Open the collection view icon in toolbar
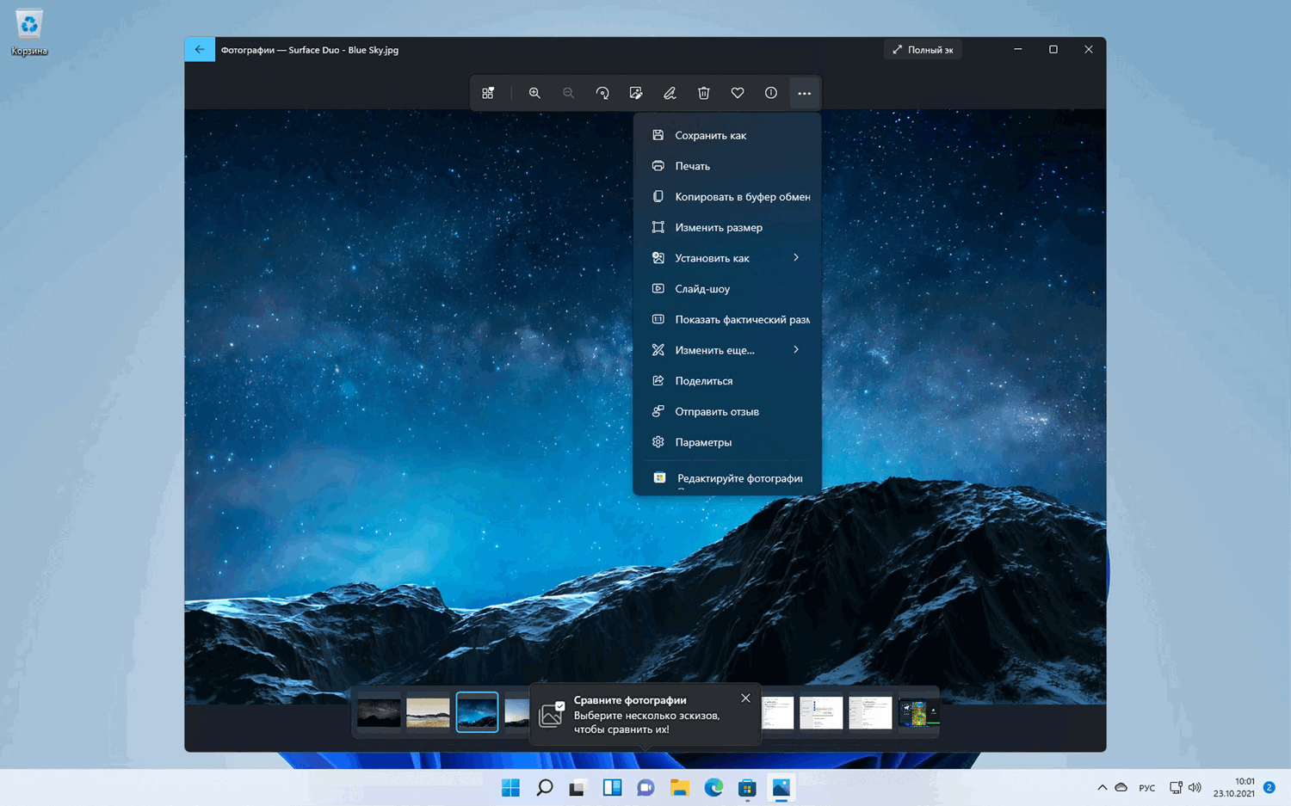Screen dimensions: 1291x806 click(488, 93)
